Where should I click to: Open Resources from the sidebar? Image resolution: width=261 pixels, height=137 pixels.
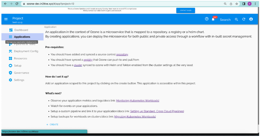(x=20, y=58)
